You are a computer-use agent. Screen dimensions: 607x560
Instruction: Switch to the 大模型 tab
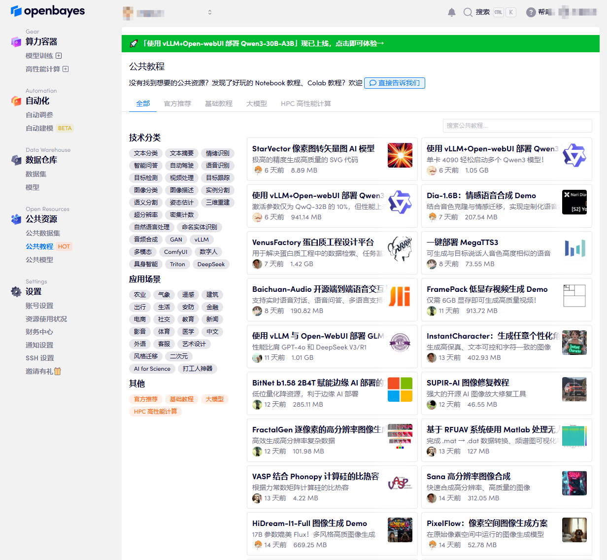point(257,104)
